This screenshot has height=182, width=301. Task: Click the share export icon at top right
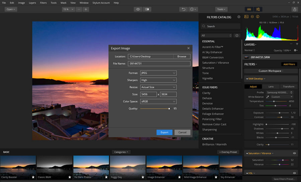[295, 9]
